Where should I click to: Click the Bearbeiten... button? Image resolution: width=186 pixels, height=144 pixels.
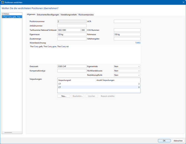click(78, 96)
